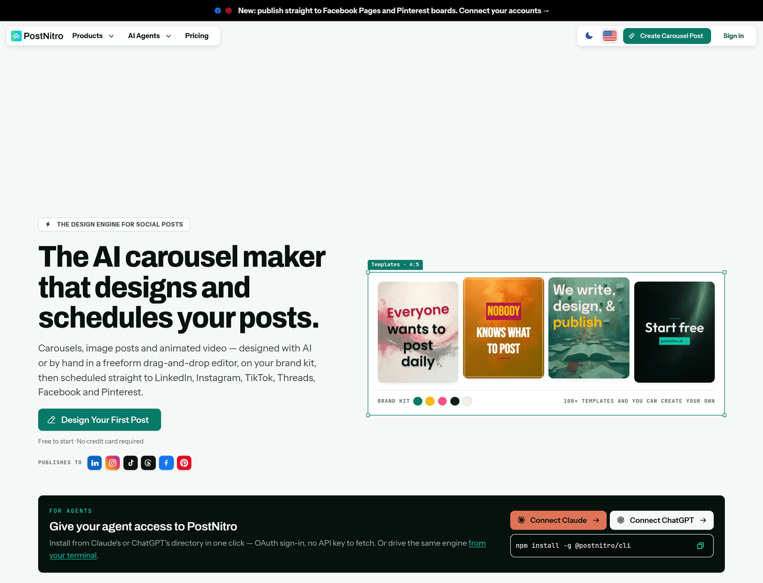Select the 'Everyone wants to post daily' template
The height and width of the screenshot is (583, 763).
coord(418,332)
